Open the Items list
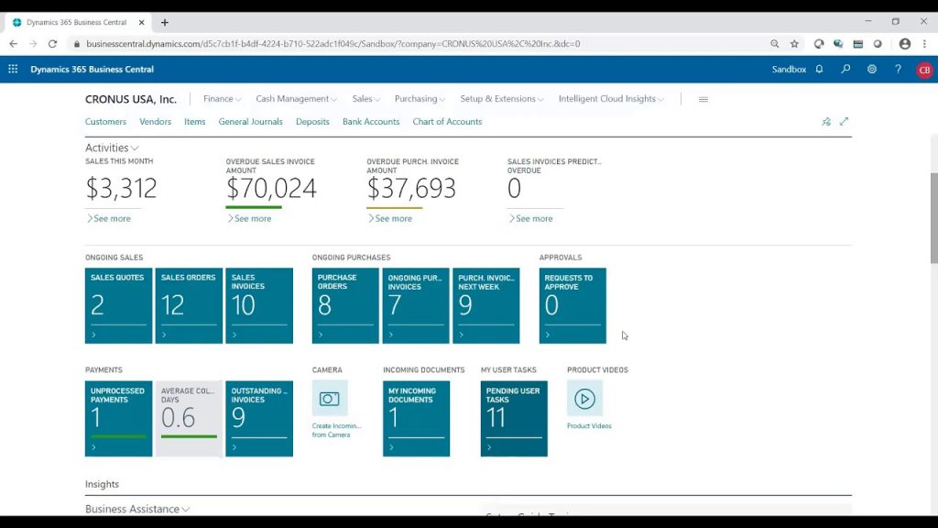Viewport: 938px width, 528px height. coord(194,122)
